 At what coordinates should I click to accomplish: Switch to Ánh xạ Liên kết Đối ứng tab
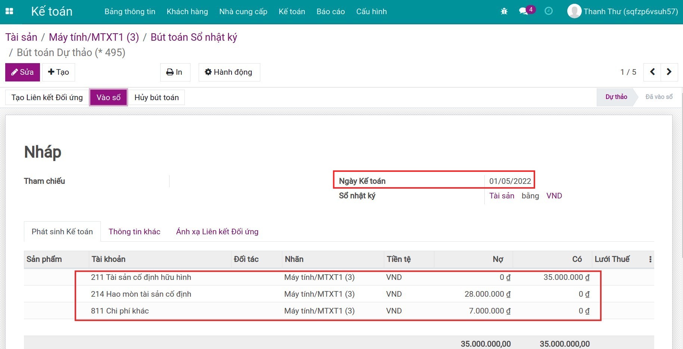(x=217, y=232)
